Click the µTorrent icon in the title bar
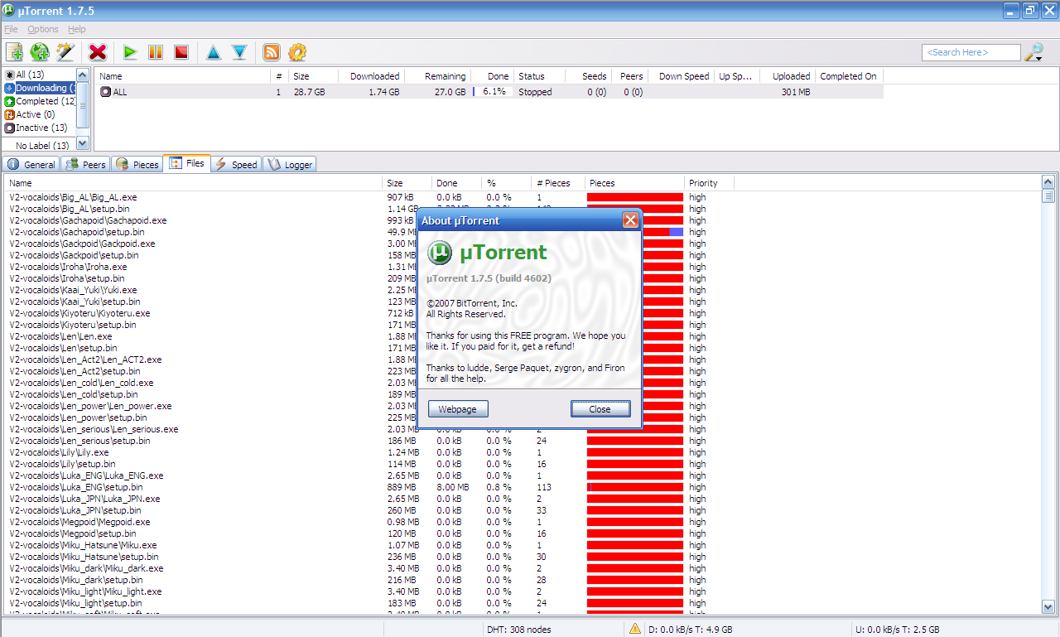 [9, 10]
